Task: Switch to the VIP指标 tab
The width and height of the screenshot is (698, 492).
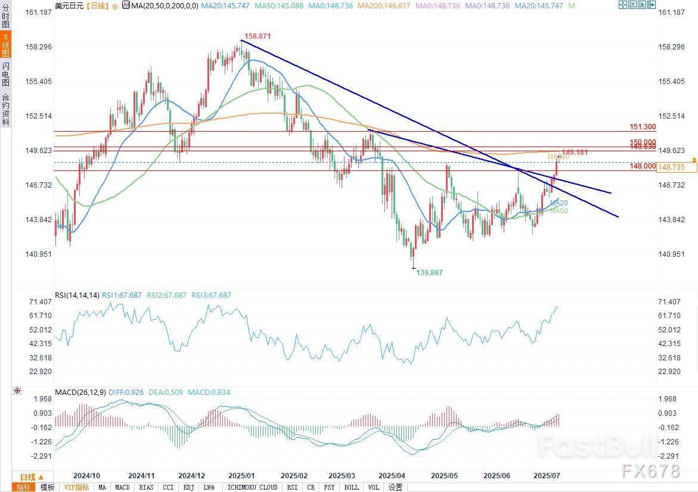Action: (x=76, y=487)
